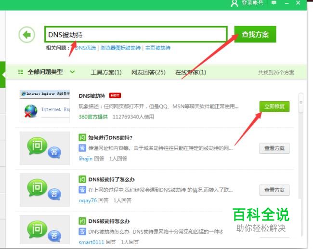Viewport: 313px width, 249px height.
Task: Click the green 问 icon before DNS被劫持怎么办
Action: pyautogui.click(x=82, y=221)
